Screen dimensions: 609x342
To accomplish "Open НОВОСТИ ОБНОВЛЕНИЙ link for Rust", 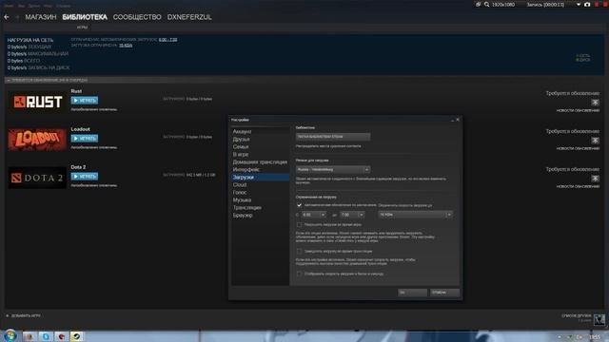I will (x=578, y=110).
